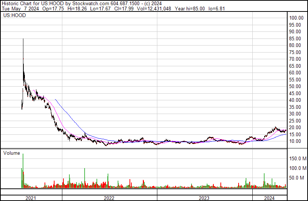Click the 150.0 M volume axis label
This screenshot has height=201, width=308.
coord(298,158)
